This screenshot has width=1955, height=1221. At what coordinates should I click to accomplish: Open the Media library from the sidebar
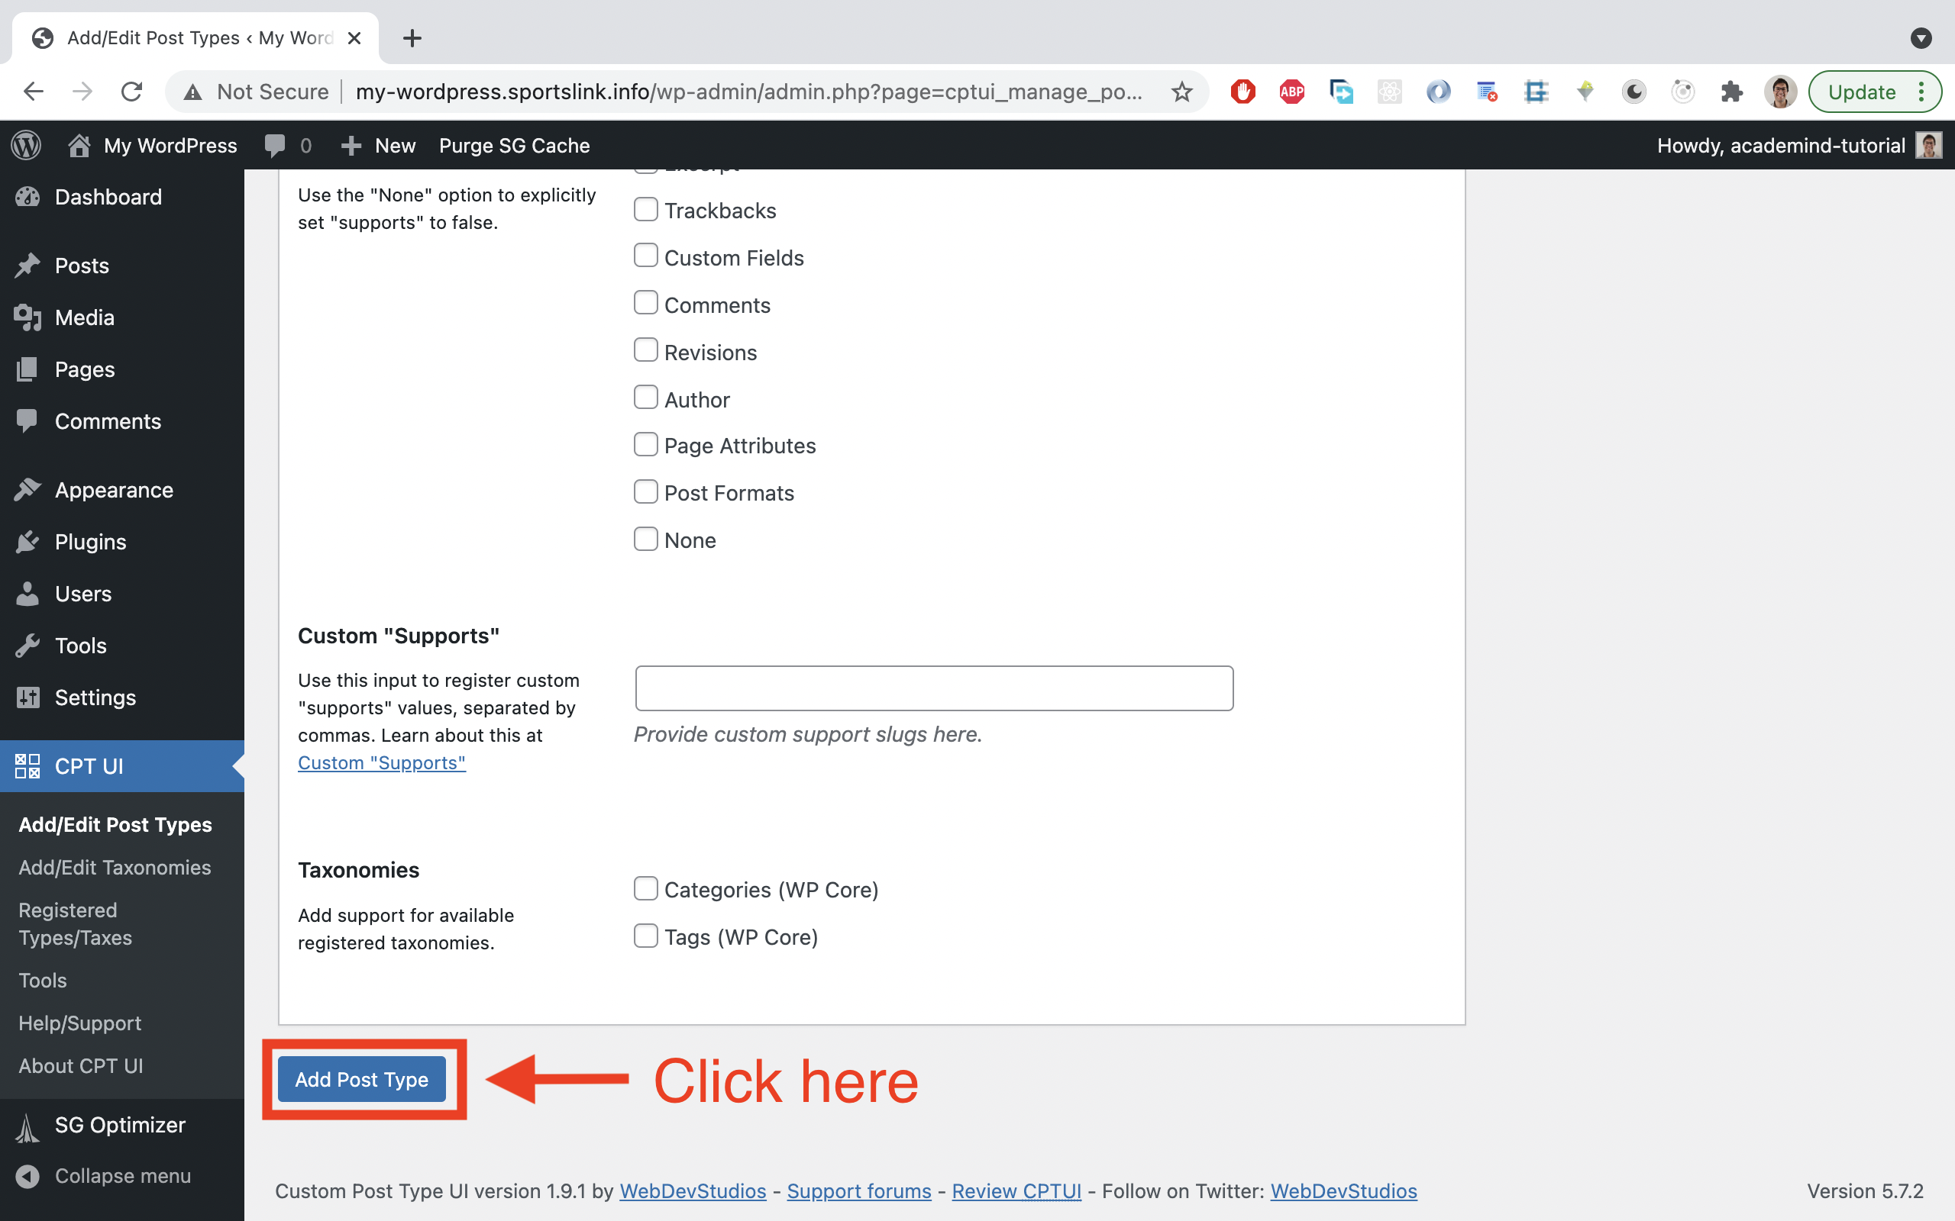[x=84, y=317]
